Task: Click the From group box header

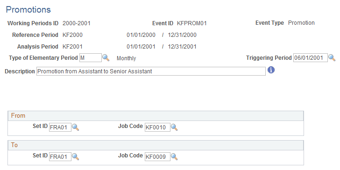Action: 156,116
